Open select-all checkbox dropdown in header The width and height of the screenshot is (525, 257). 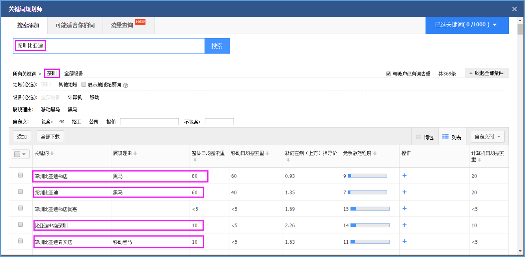pos(20,154)
